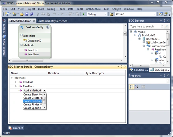Expand the ReadList method row
The width and height of the screenshot is (173, 137).
(x=16, y=82)
